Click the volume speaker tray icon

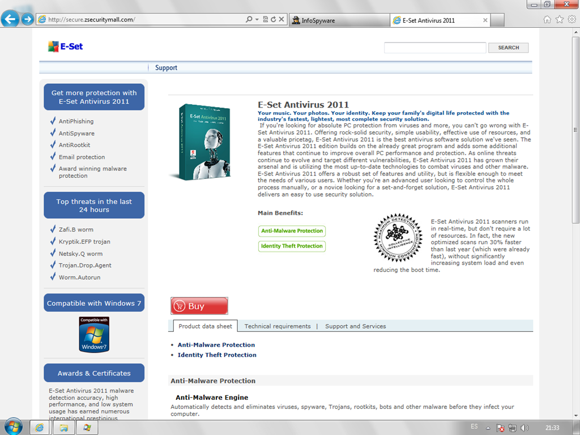point(524,428)
